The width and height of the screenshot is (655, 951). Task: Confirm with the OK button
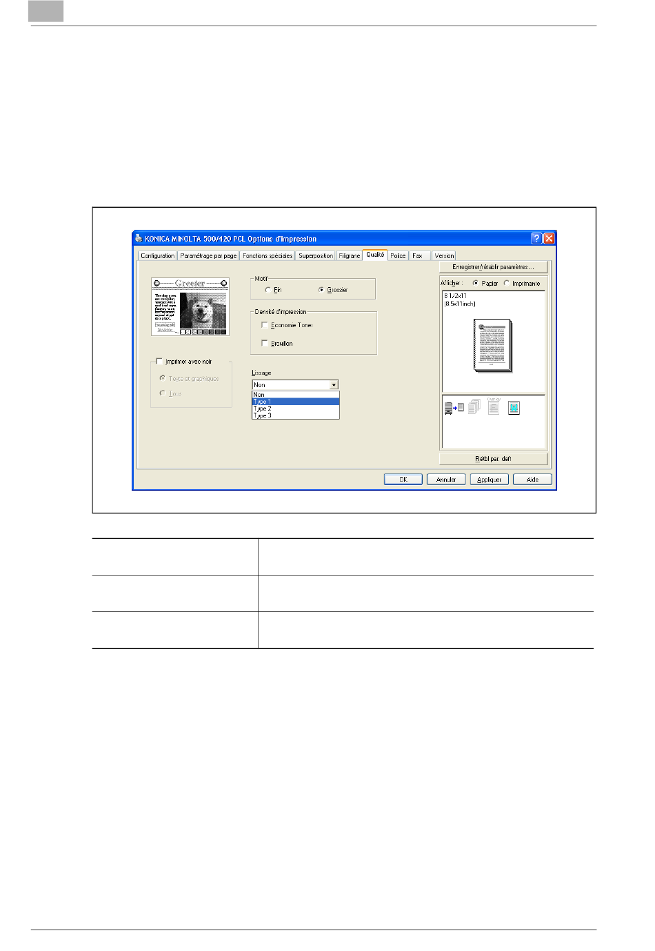403,479
